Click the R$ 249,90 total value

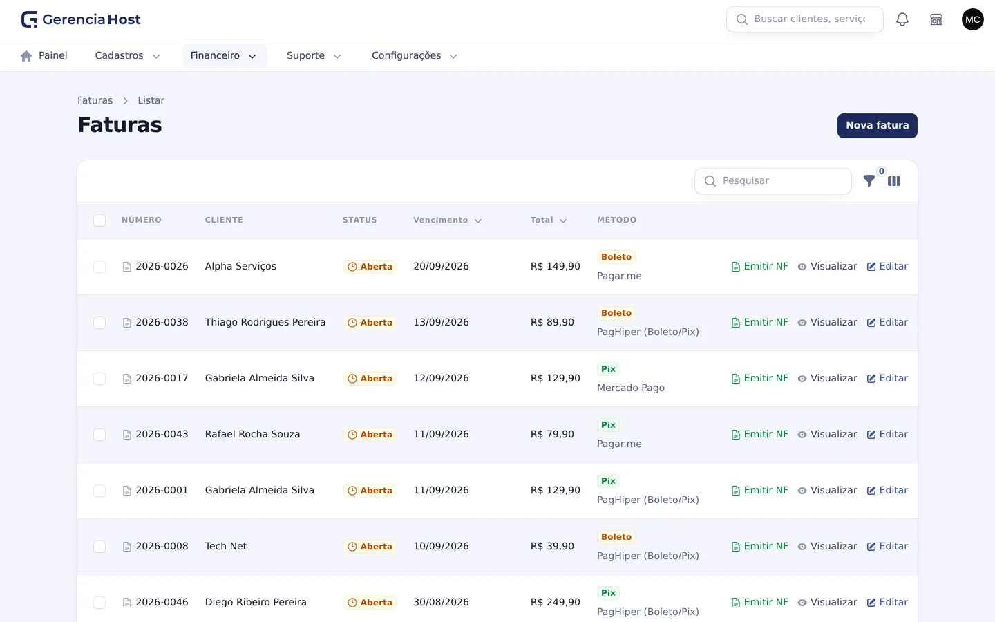556,603
